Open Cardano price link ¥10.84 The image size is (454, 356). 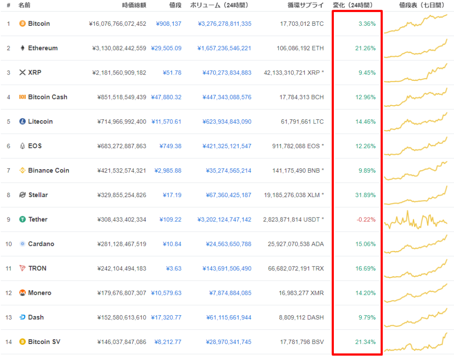[x=172, y=244]
